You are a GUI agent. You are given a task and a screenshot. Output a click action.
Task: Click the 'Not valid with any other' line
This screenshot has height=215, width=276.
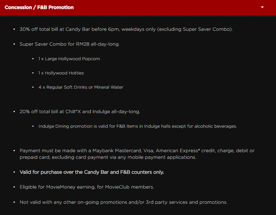[x=123, y=202]
